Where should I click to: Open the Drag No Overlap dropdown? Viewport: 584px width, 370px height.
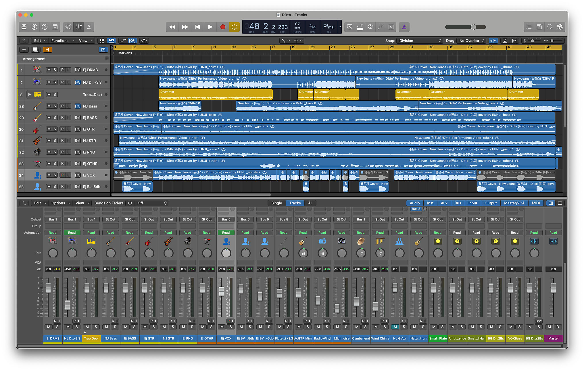pyautogui.click(x=472, y=41)
